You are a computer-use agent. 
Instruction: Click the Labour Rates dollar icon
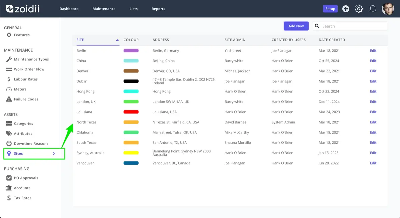pyautogui.click(x=9, y=79)
